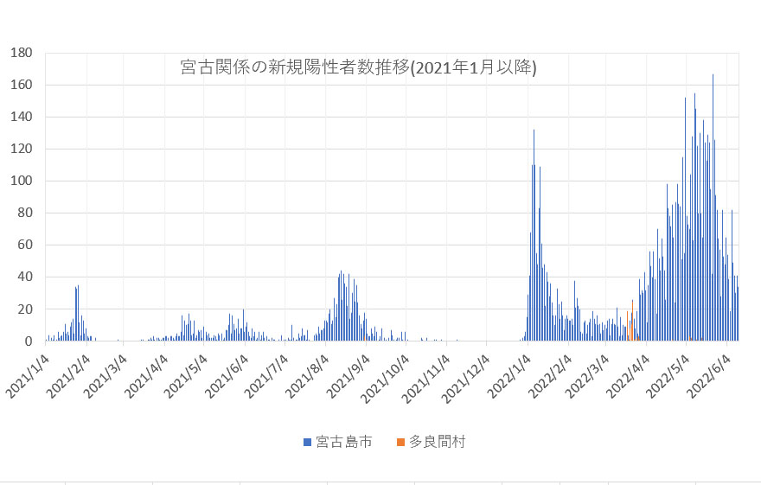Click the 180 label on the vertical axis
The width and height of the screenshot is (761, 485).
pyautogui.click(x=21, y=53)
